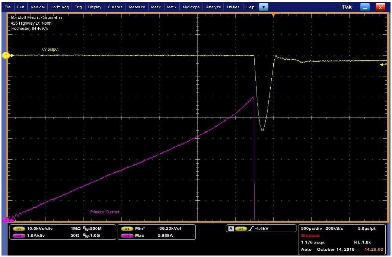The width and height of the screenshot is (392, 257).
Task: Open the MyScope menu
Action: tap(191, 7)
